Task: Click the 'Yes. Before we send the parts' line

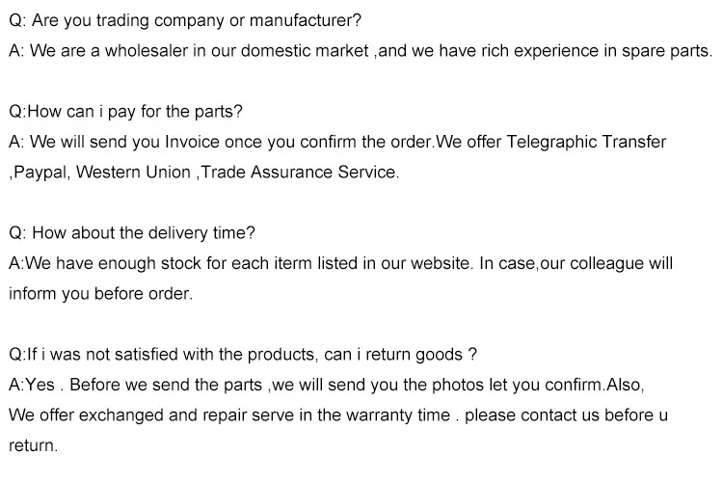Action: 327,386
